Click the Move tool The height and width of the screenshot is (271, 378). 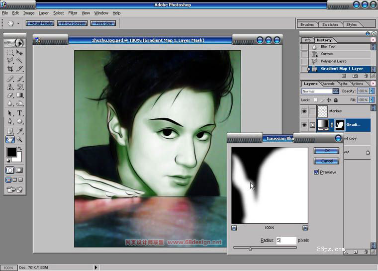[20, 52]
